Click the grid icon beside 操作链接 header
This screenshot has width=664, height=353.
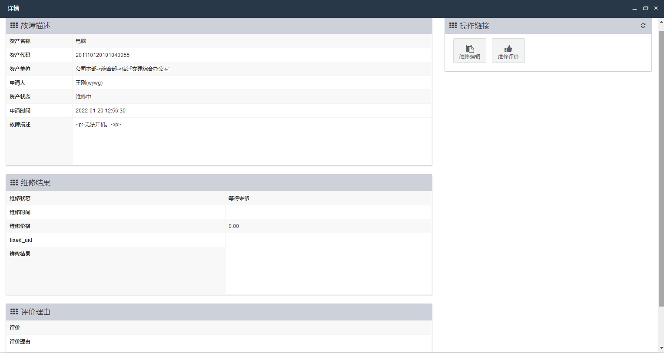coord(453,26)
